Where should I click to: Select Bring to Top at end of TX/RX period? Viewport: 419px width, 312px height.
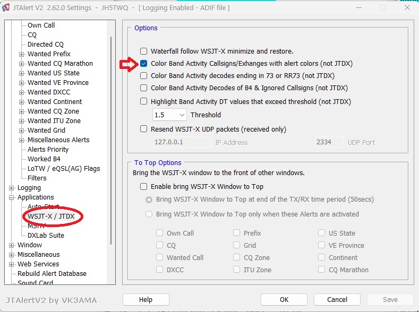coord(149,200)
